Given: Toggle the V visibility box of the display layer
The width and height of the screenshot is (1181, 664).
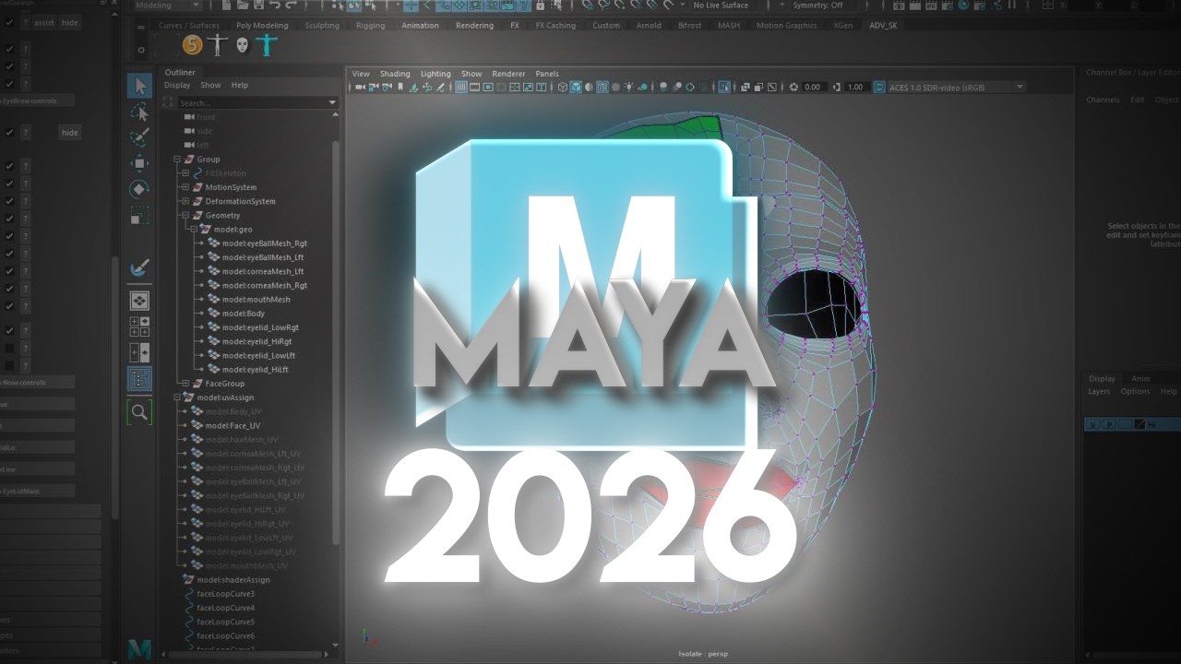Looking at the screenshot, I should pyautogui.click(x=1093, y=424).
